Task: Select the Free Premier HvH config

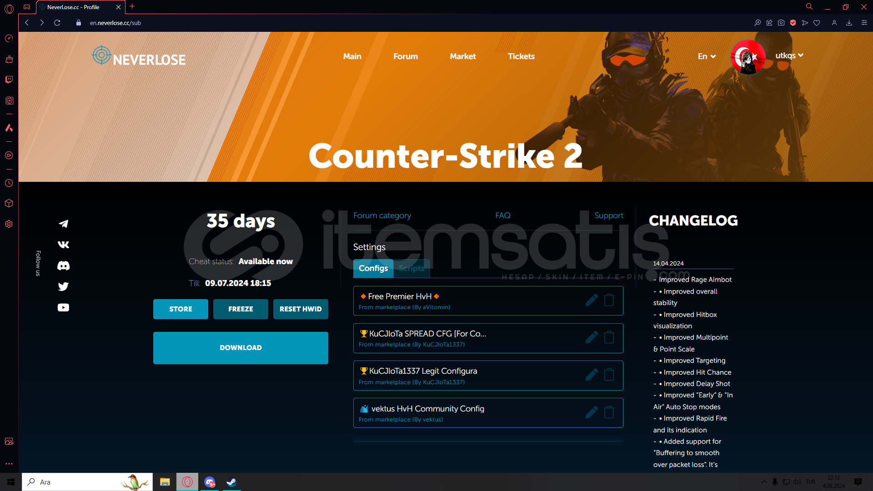Action: (x=488, y=301)
